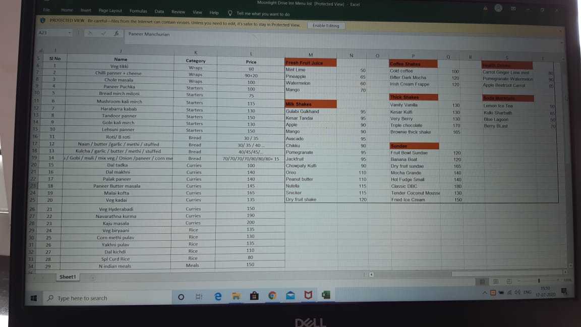The width and height of the screenshot is (581, 327).
Task: Launch Google Chrome from the taskbar
Action: coord(272,296)
